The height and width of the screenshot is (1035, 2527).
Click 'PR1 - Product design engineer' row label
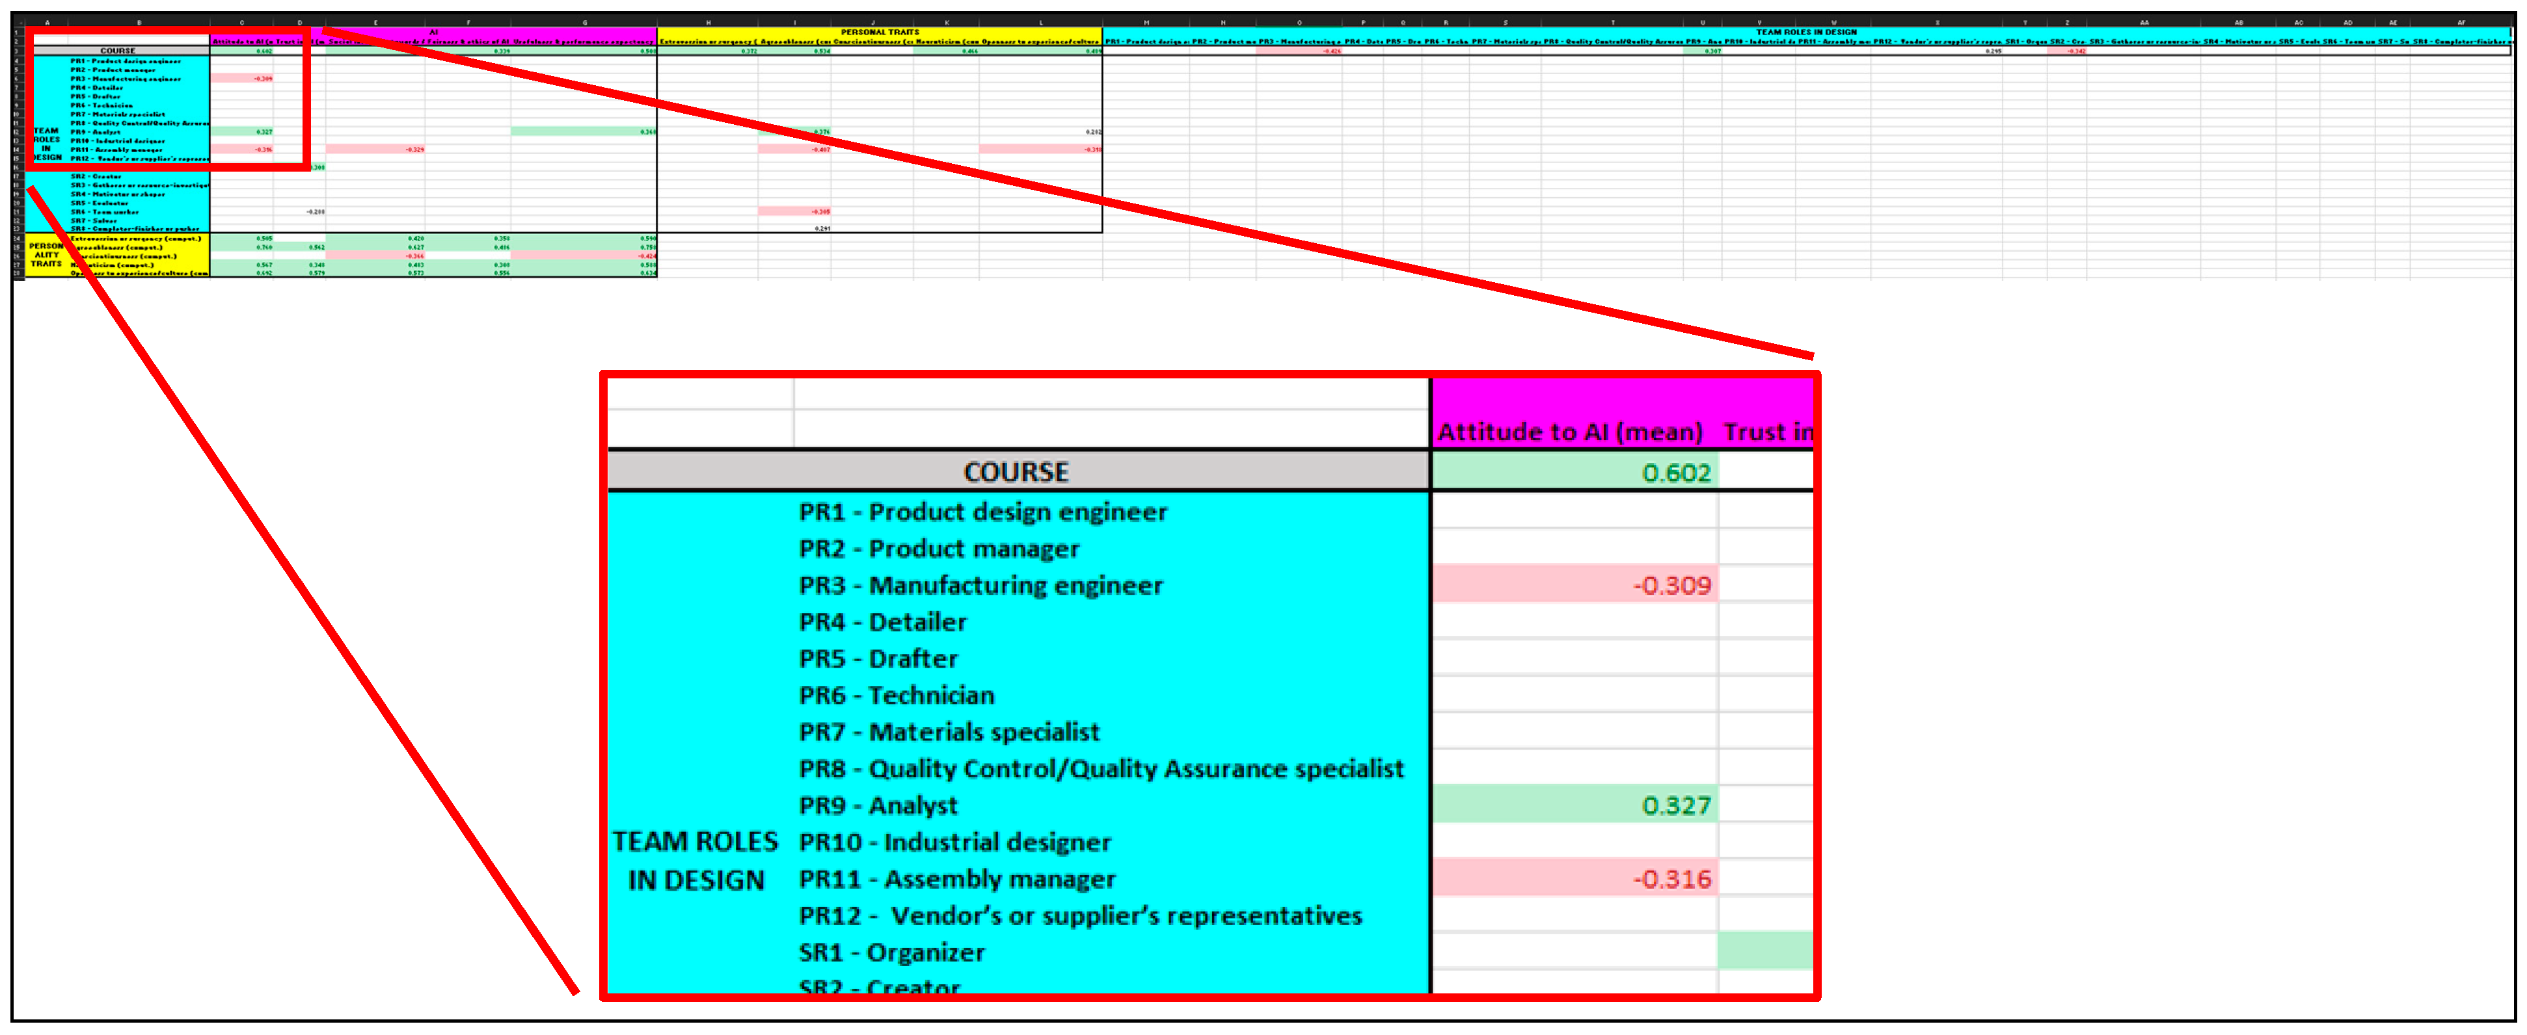(983, 512)
